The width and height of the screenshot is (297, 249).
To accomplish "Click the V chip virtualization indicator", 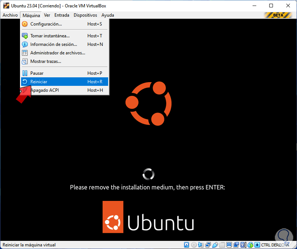I will 243,245.
